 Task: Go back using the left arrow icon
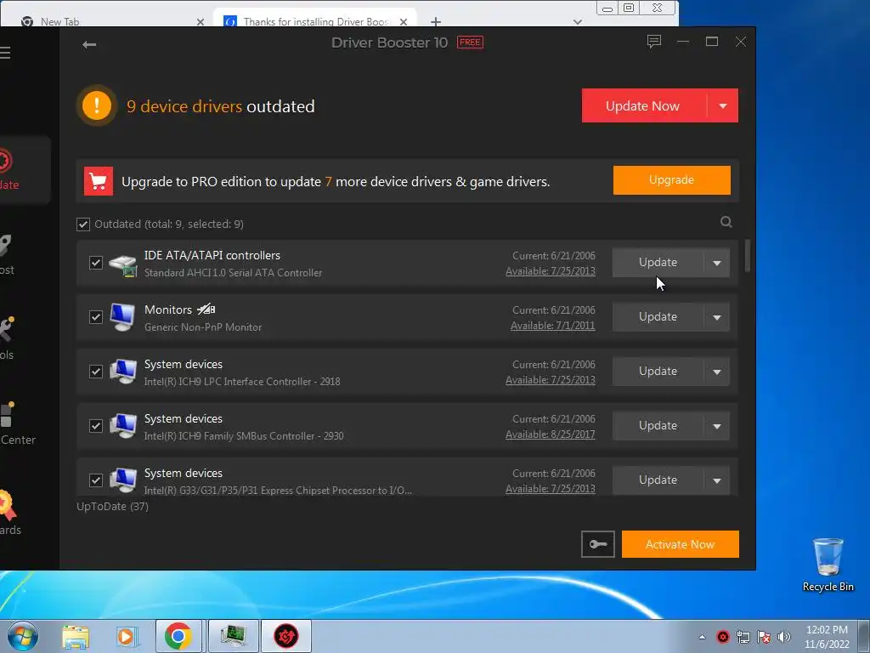(88, 44)
